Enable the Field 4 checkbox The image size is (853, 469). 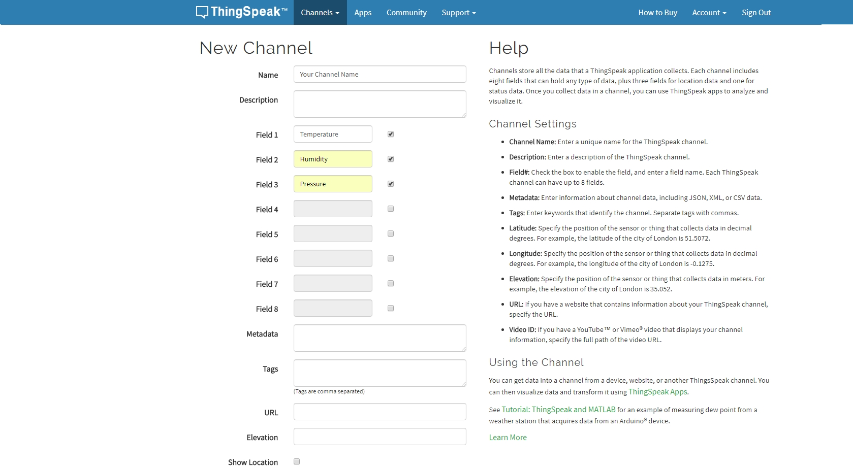coord(391,209)
